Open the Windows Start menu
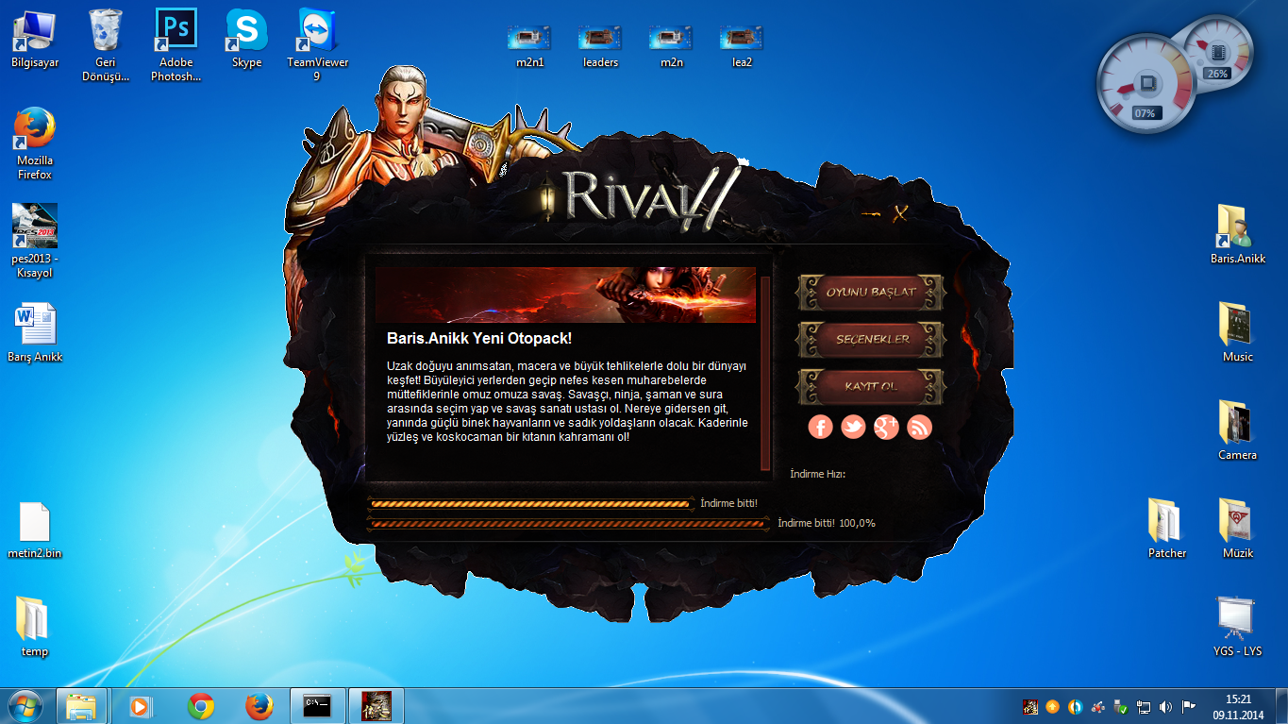Image resolution: width=1288 pixels, height=724 pixels. tap(25, 706)
